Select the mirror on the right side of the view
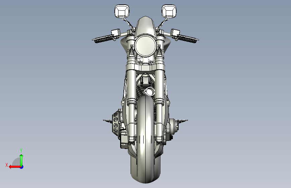 pyautogui.click(x=169, y=11)
